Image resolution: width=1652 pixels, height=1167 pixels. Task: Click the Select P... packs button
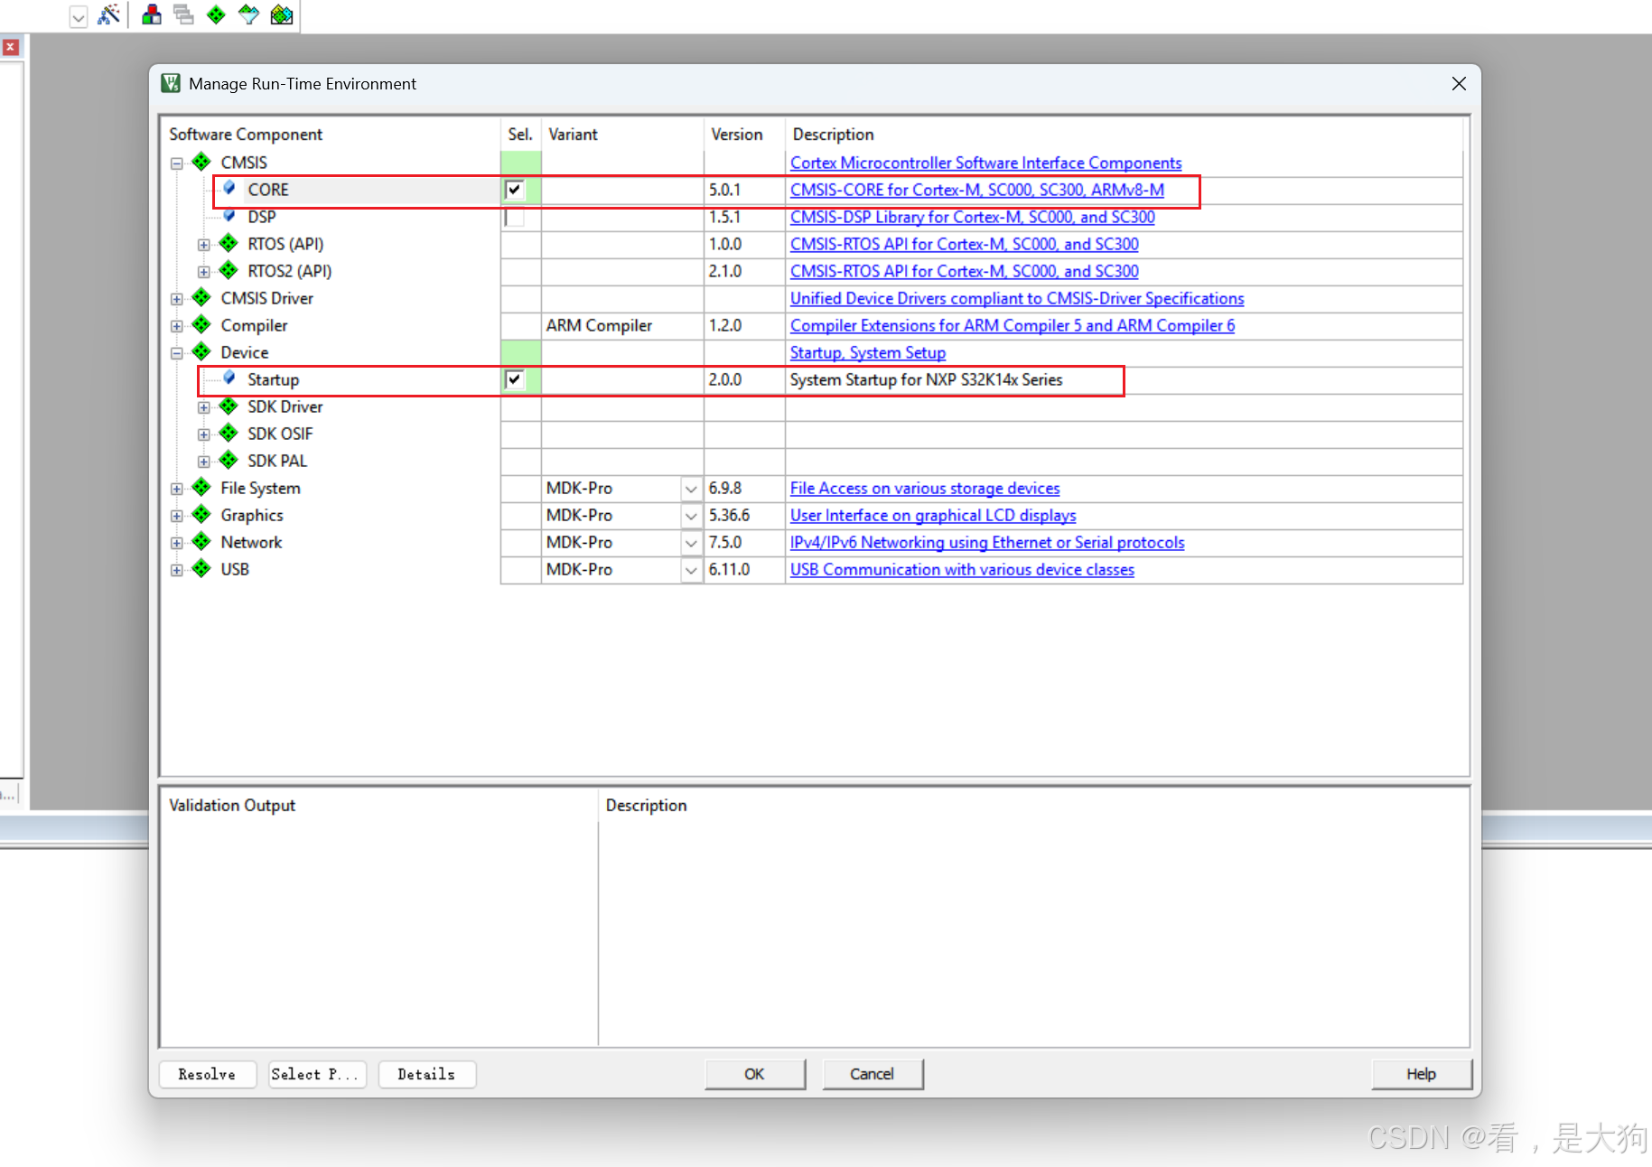(317, 1074)
